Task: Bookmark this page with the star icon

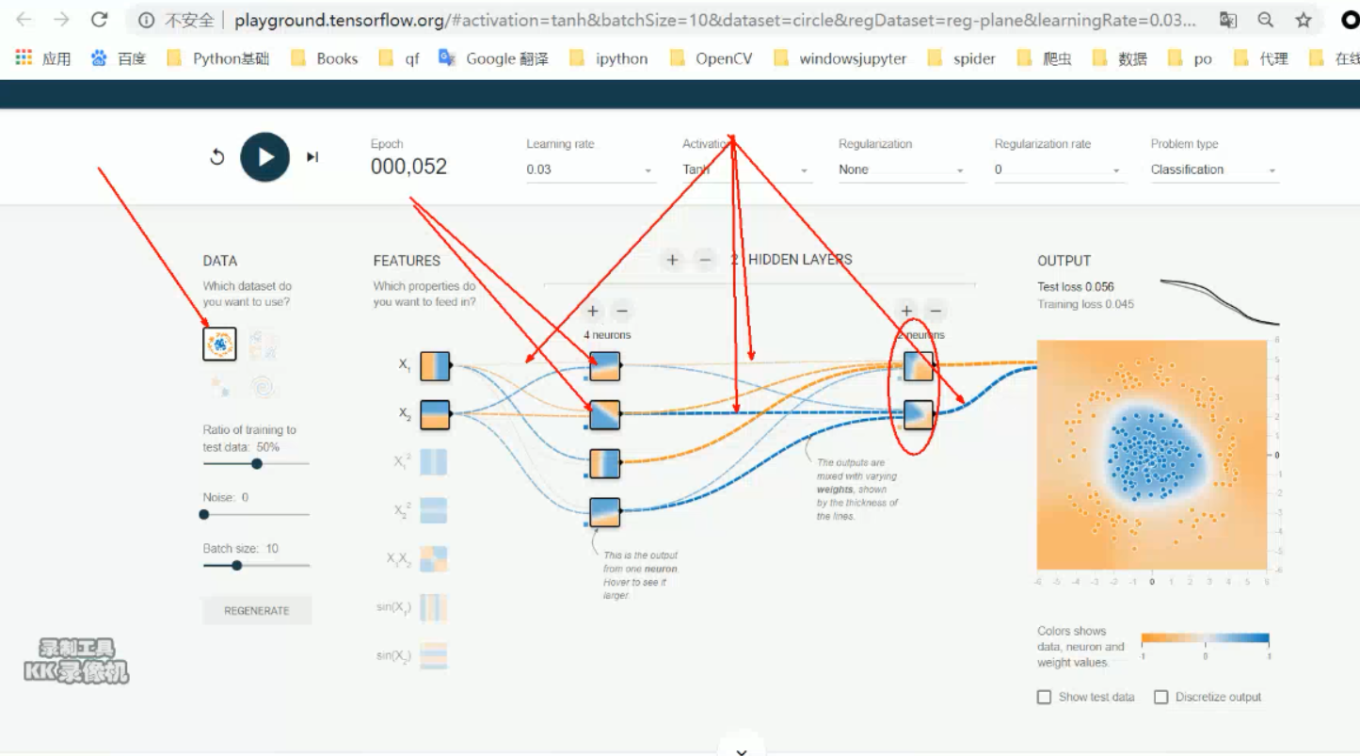Action: click(1304, 20)
